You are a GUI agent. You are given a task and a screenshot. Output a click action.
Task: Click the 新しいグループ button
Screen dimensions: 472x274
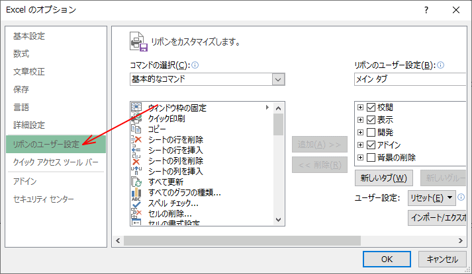pyautogui.click(x=443, y=178)
